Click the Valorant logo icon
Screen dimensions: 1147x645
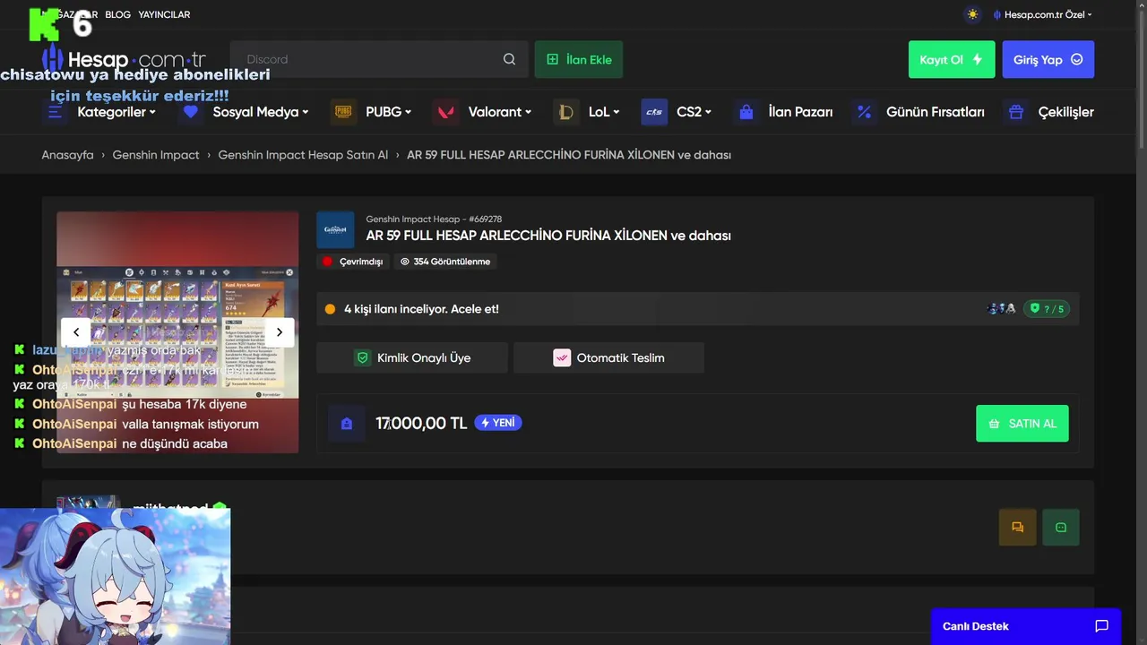point(445,112)
